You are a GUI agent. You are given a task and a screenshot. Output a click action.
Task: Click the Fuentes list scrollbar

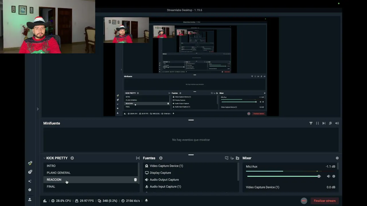(238, 172)
